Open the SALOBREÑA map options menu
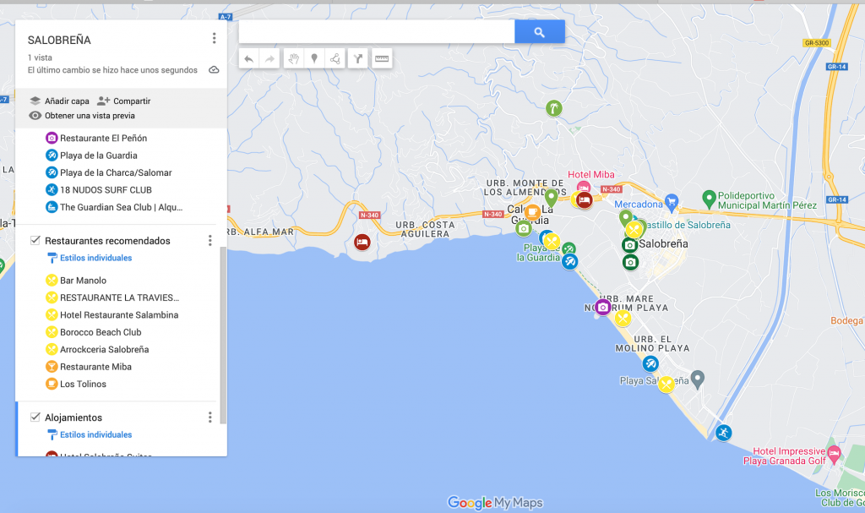This screenshot has width=865, height=513. (214, 39)
